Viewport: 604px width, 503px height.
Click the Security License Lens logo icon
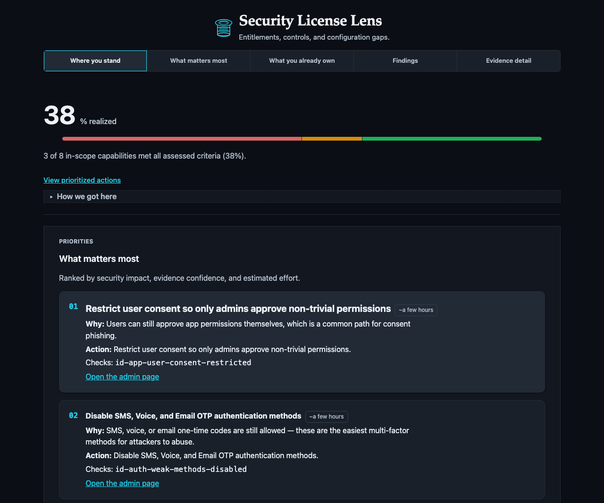223,28
